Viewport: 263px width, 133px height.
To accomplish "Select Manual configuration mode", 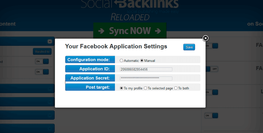I will tap(142, 61).
